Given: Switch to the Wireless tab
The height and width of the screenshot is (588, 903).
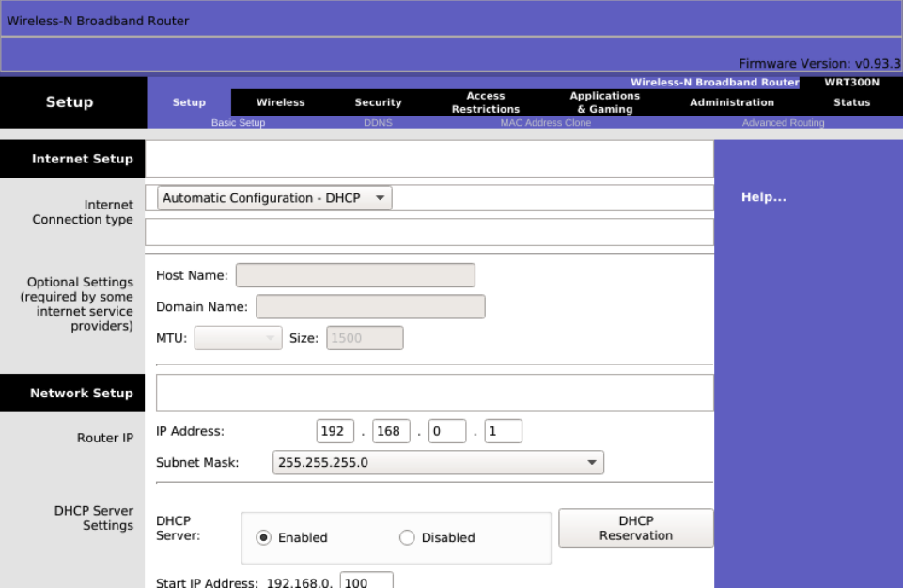Looking at the screenshot, I should pos(280,102).
